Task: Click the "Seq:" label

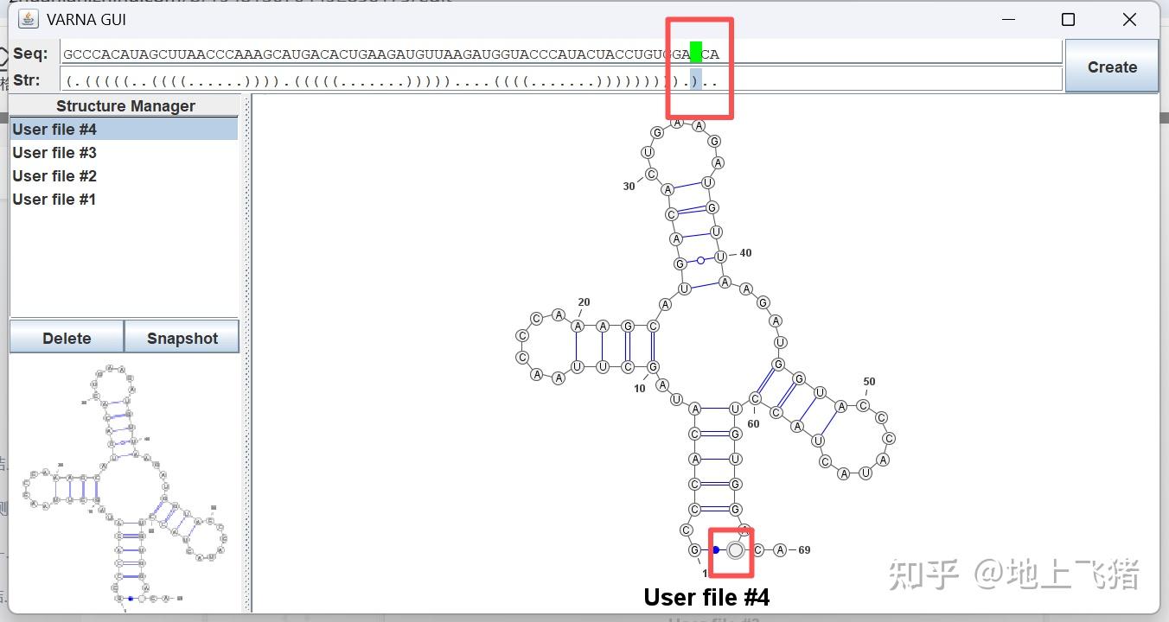Action: (x=30, y=54)
